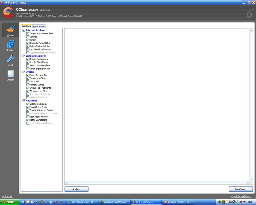Uncheck Temporary Internet Files

click(28, 34)
